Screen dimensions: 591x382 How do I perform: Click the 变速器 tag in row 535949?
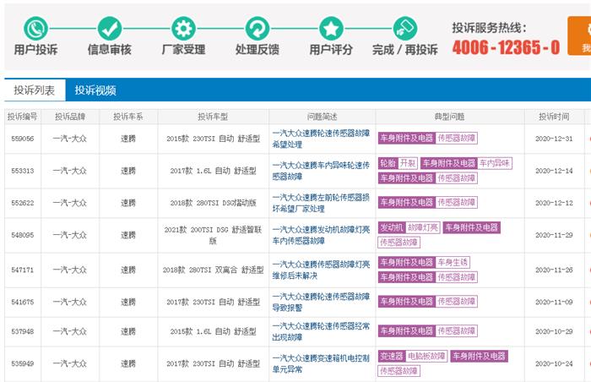coord(392,356)
